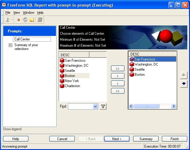Open the Find dropdown list
Screen dimensions: 190x150
pos(95,106)
